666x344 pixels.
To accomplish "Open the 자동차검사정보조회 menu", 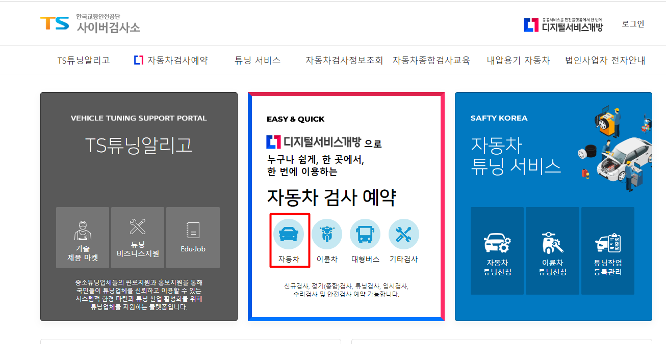I will 344,60.
